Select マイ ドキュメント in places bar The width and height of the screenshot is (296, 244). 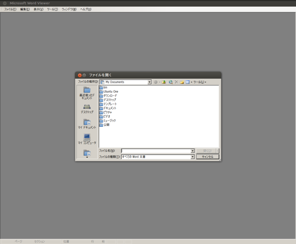[x=87, y=124]
